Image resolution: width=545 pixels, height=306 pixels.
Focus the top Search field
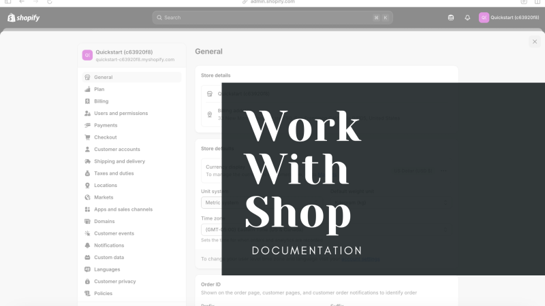[x=272, y=18]
